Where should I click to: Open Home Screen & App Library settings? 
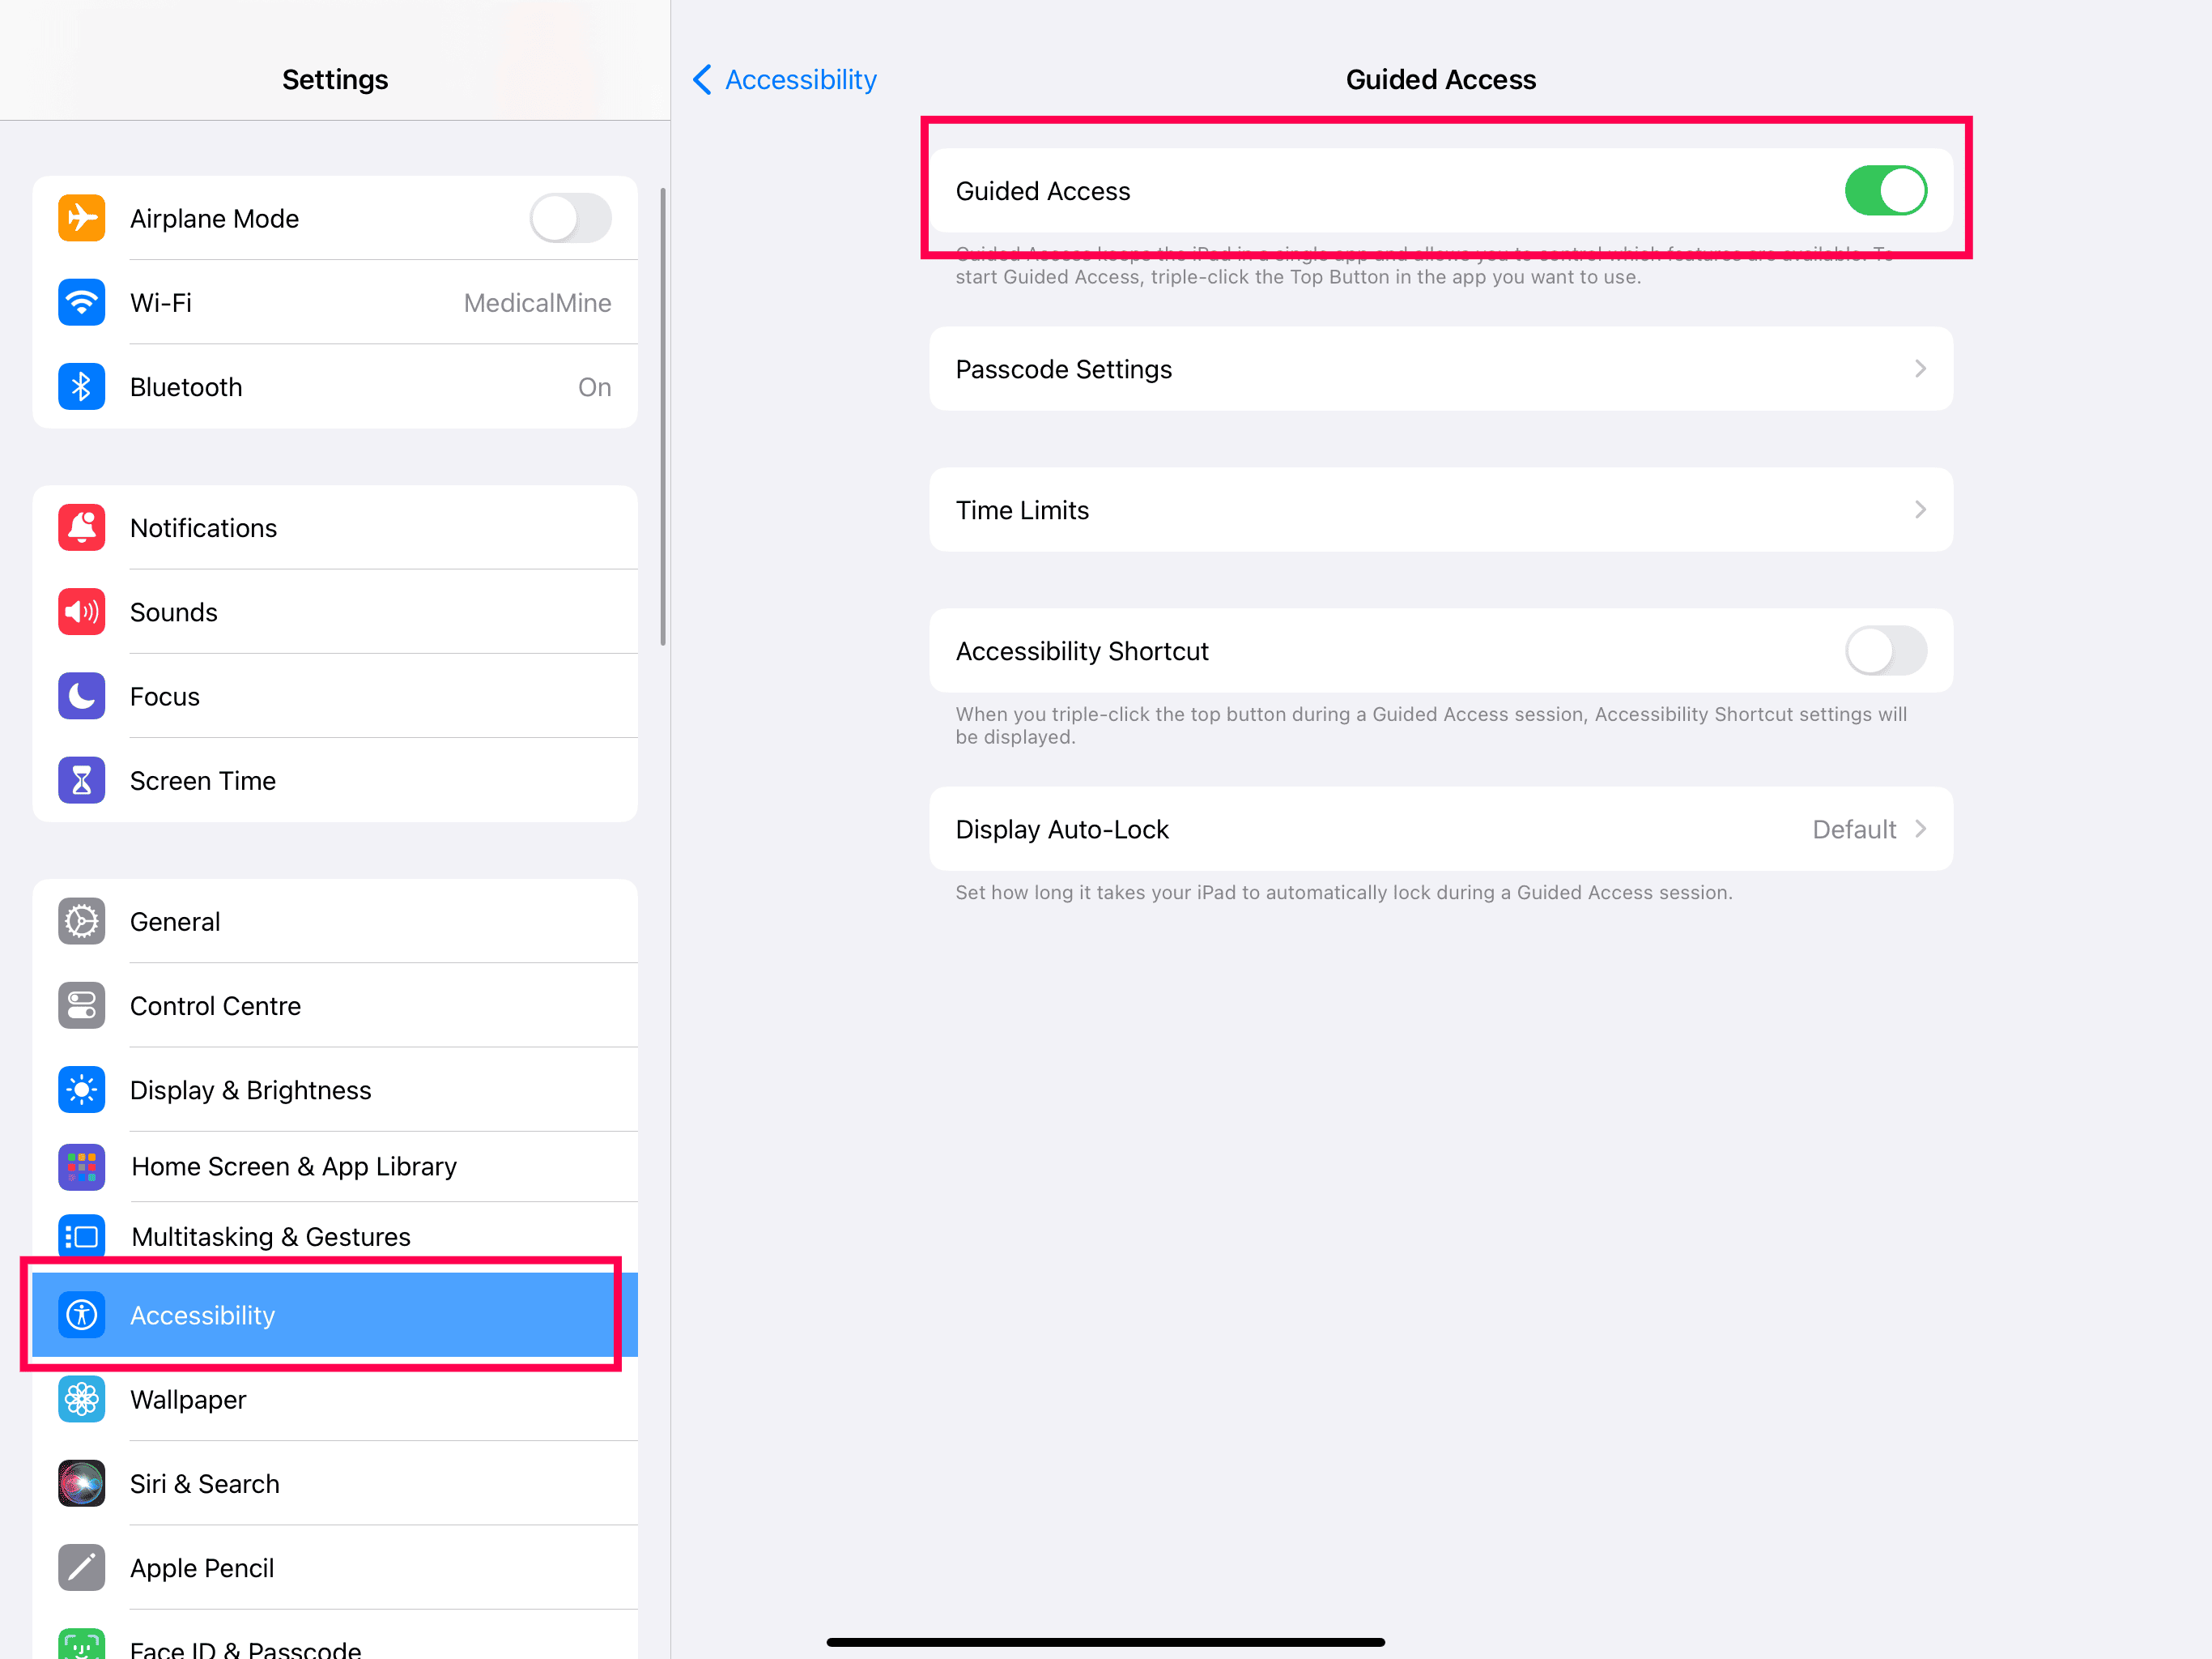tap(293, 1166)
